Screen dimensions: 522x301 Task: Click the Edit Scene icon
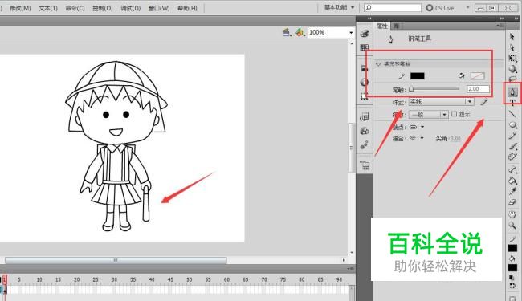point(287,32)
